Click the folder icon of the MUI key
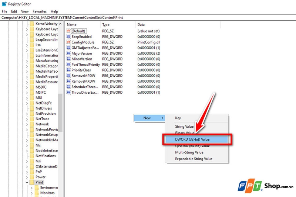 tap(32, 98)
